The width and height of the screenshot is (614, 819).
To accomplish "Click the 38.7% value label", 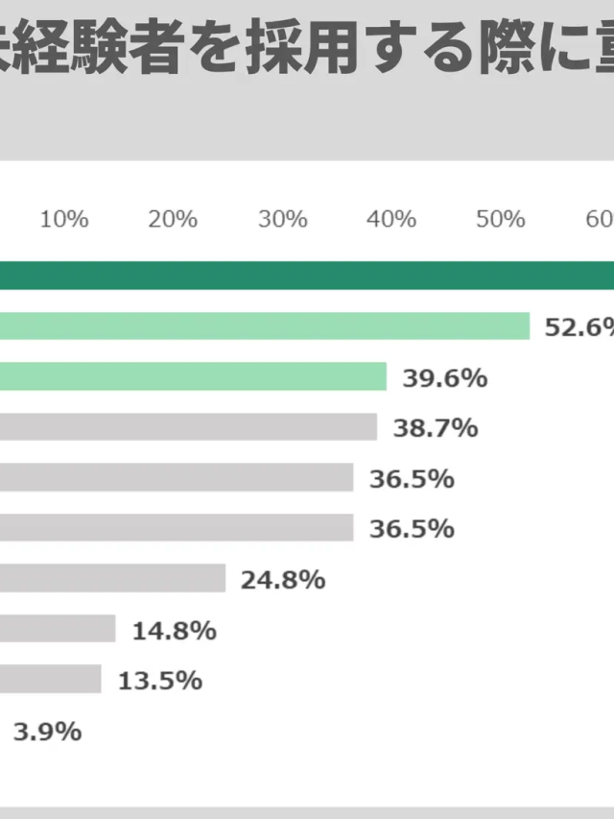I will (435, 428).
